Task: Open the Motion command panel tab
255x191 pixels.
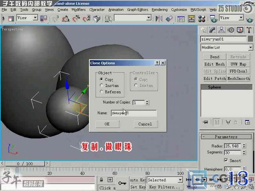Action: pos(231,30)
